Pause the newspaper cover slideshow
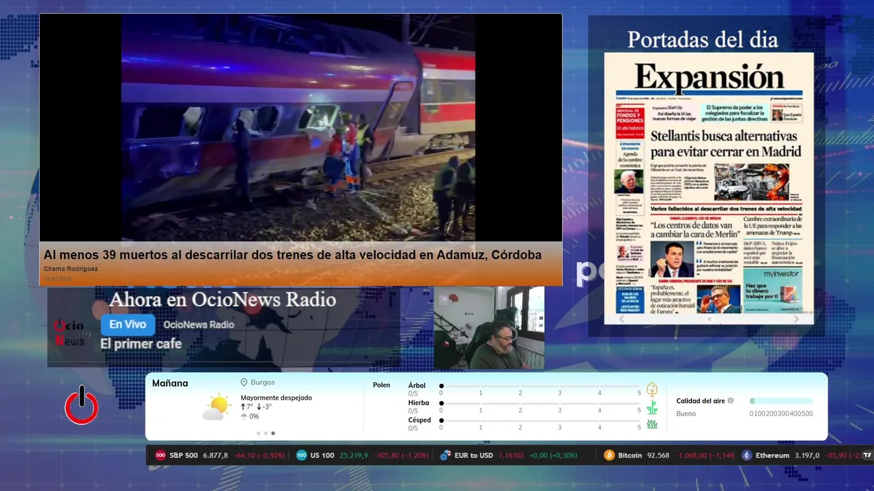The image size is (874, 491). click(709, 318)
